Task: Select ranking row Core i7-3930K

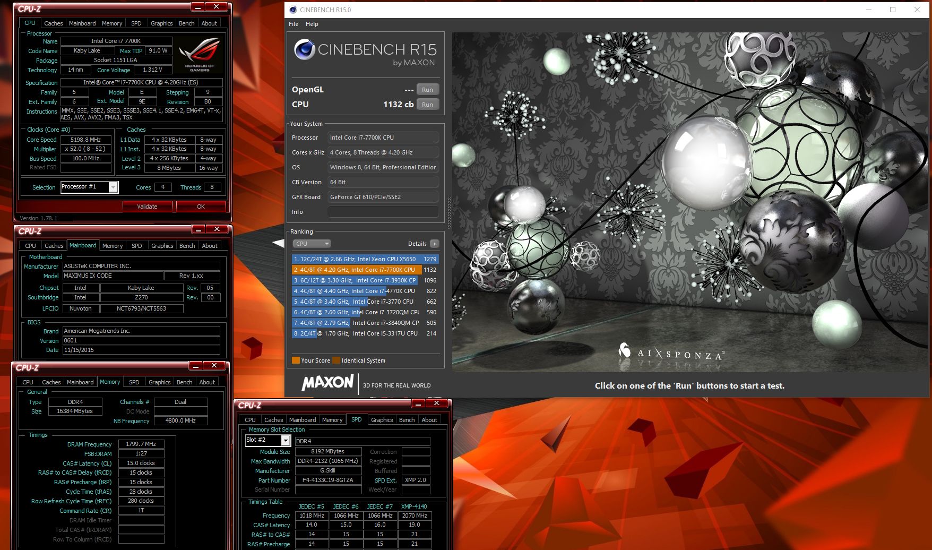Action: pyautogui.click(x=365, y=280)
